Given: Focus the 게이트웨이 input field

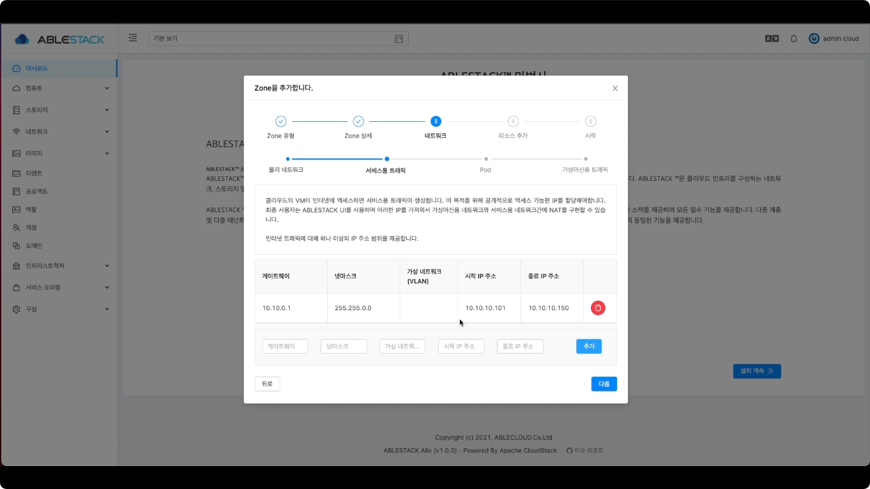Looking at the screenshot, I should [x=286, y=346].
